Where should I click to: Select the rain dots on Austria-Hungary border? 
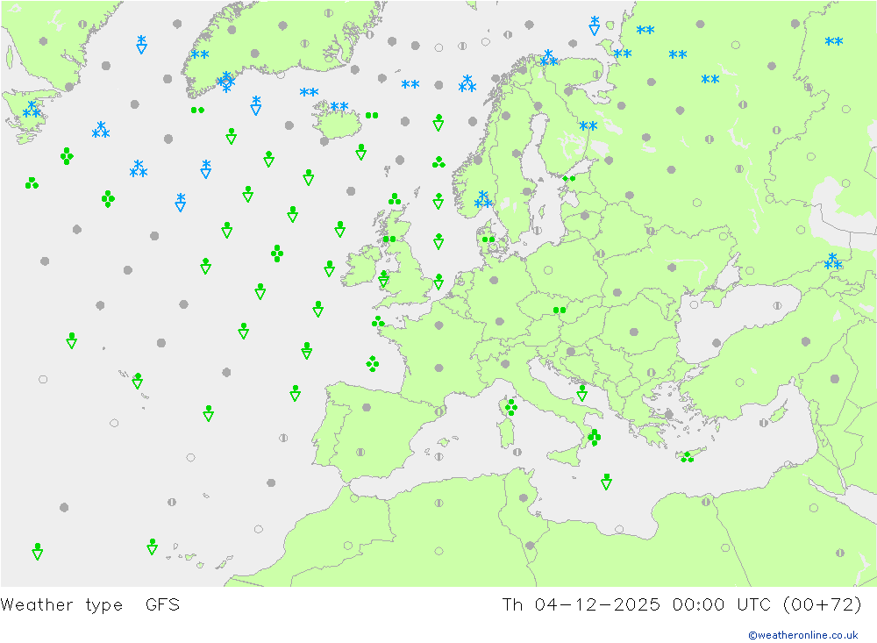point(560,310)
